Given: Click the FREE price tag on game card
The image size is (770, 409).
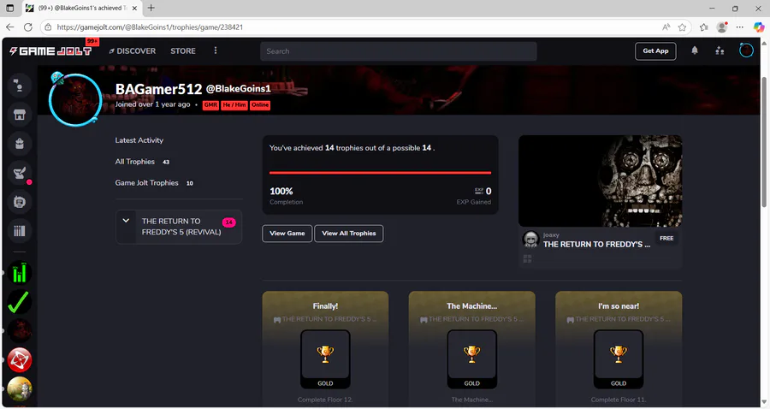Looking at the screenshot, I should coord(666,238).
